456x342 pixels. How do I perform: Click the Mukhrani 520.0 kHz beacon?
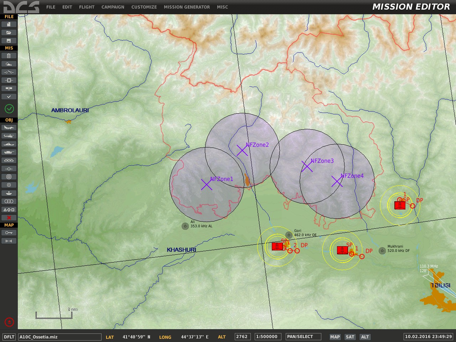[382, 251]
